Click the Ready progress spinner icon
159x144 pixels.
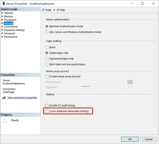(x=4, y=121)
